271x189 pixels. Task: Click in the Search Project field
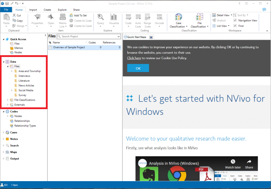click(89, 37)
